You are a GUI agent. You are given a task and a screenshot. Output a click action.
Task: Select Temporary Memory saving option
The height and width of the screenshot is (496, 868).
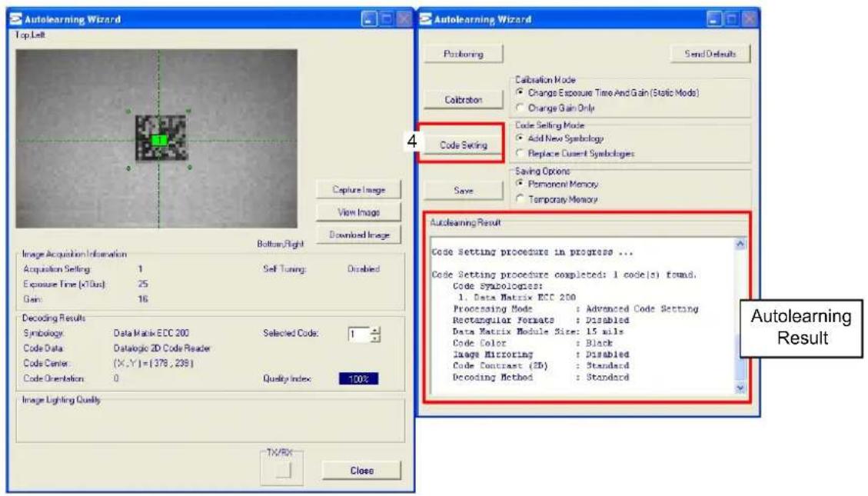tap(557, 199)
